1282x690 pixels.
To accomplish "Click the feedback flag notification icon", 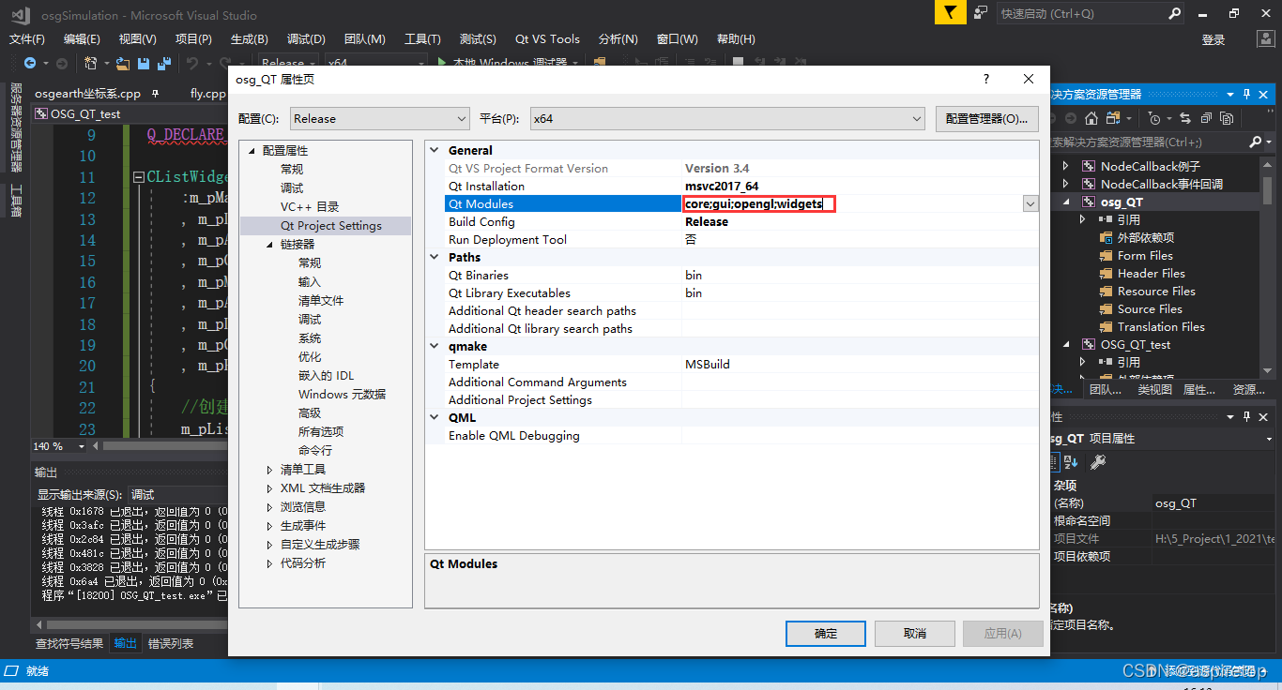I will point(950,13).
